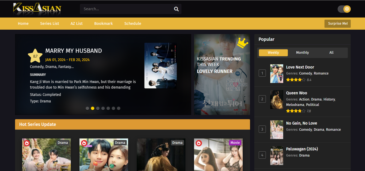Viewport: 365px width, 171px height.
Task: Click the Popular section heading
Action: point(267,39)
